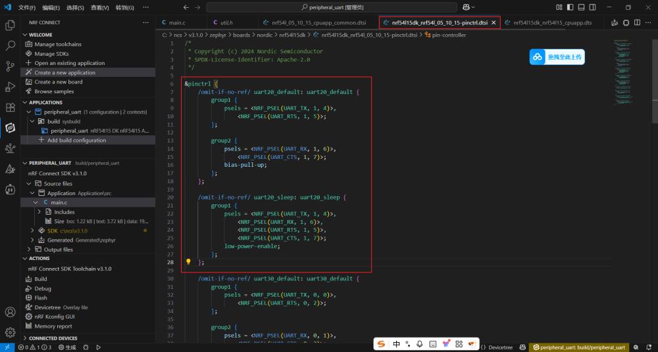Click the Build action
Screen dimensions: 658x352
[x=40, y=279]
